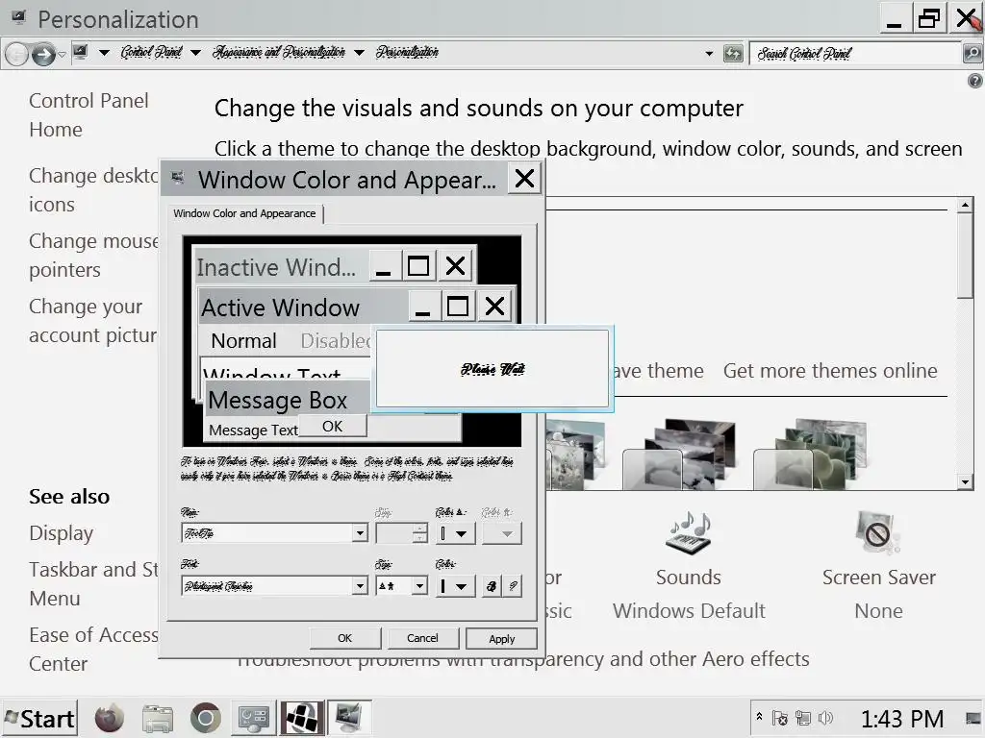Open the volume speaker tray icon
This screenshot has width=985, height=738.
tap(826, 718)
